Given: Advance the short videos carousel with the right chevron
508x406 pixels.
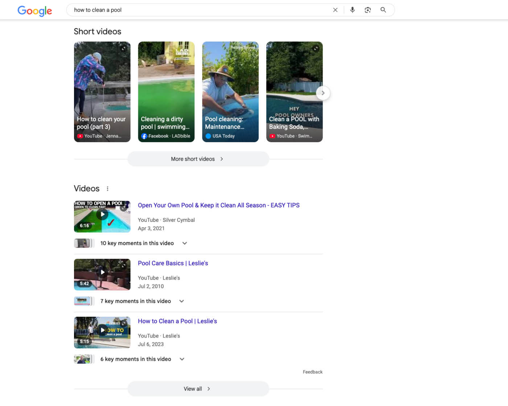Looking at the screenshot, I should click(x=323, y=93).
